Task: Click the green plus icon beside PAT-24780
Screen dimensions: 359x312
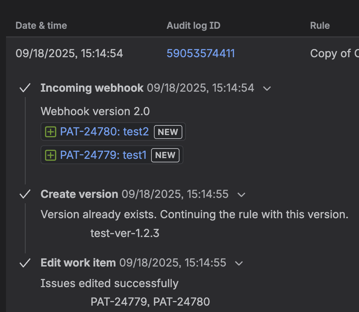Action: point(50,132)
